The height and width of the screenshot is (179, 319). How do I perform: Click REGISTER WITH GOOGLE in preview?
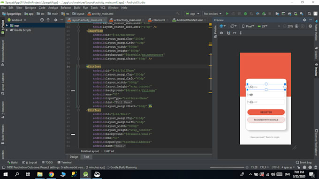tap(266, 120)
